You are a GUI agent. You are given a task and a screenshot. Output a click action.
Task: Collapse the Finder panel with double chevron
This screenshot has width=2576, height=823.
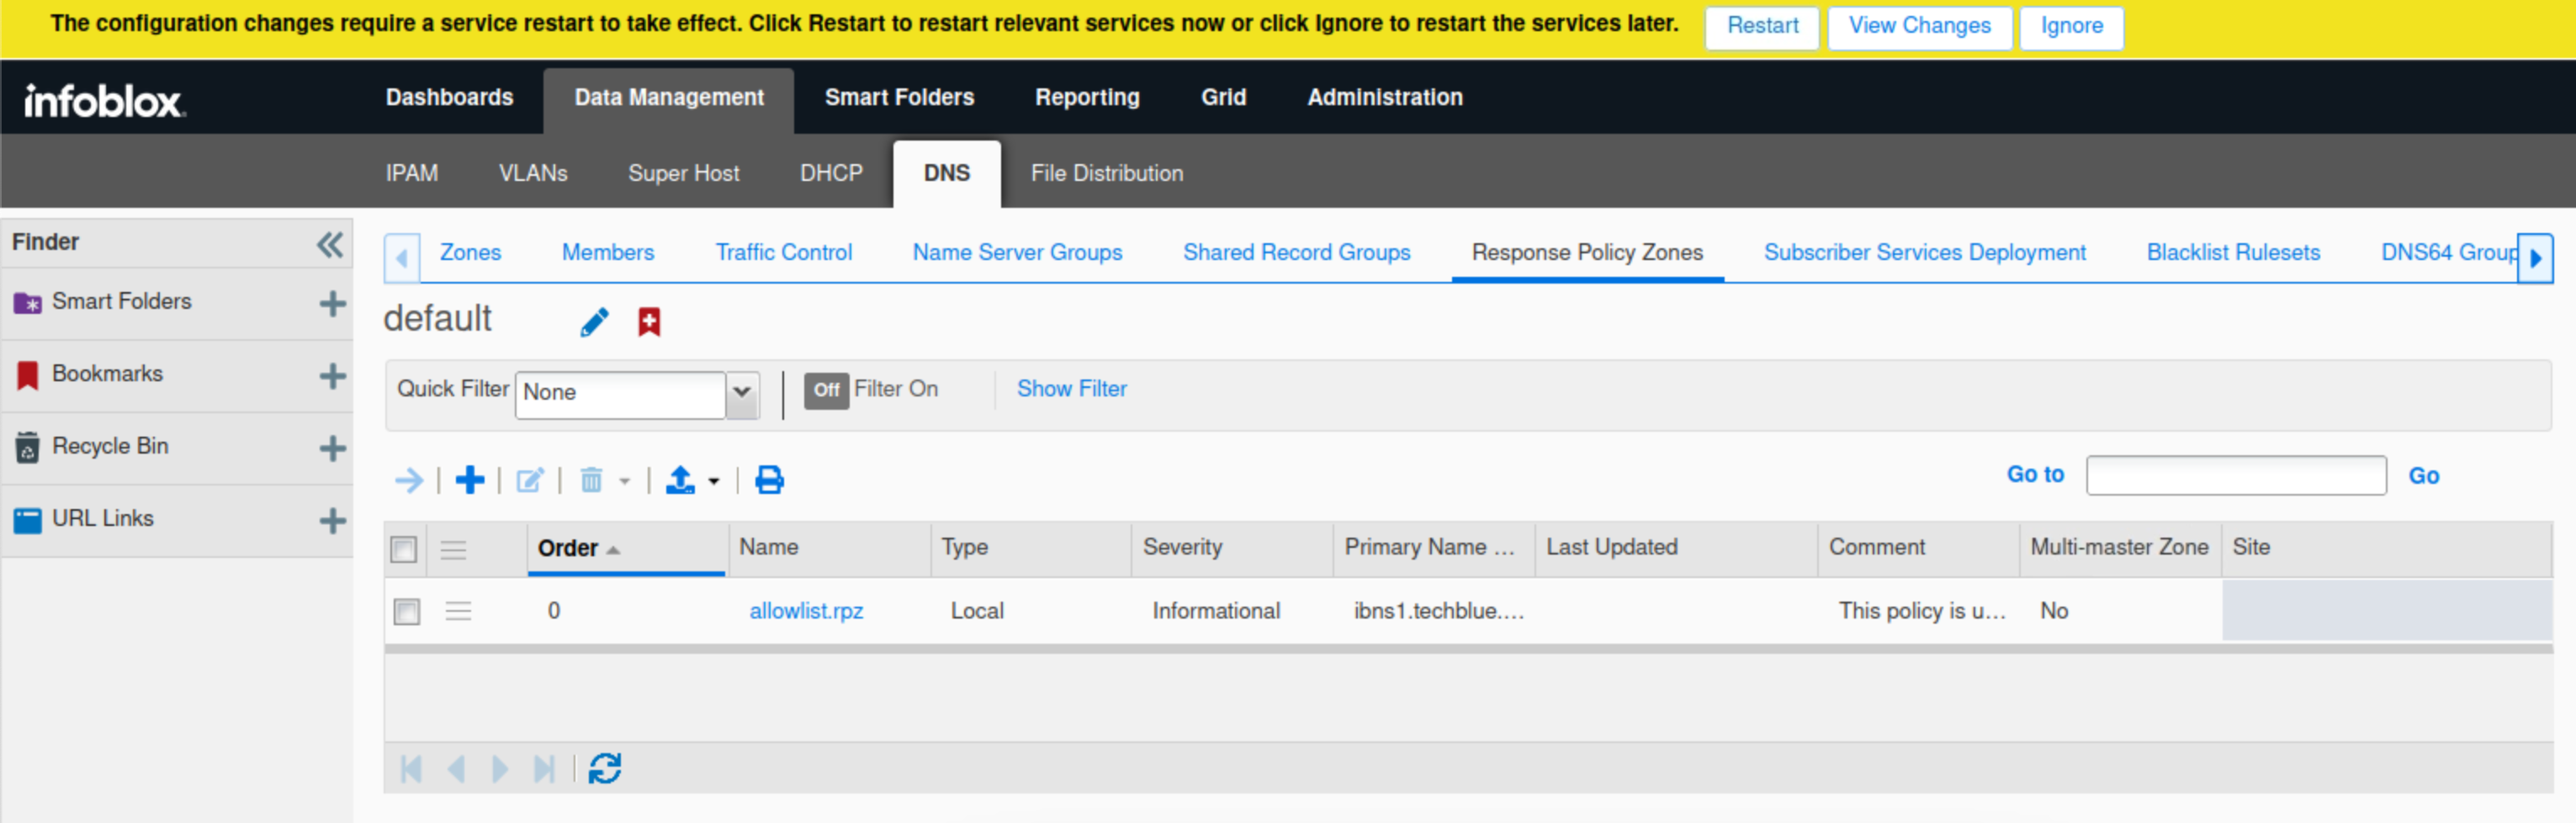(329, 244)
